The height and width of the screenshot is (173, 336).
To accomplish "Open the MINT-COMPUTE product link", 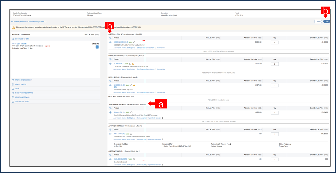I will click(119, 134).
